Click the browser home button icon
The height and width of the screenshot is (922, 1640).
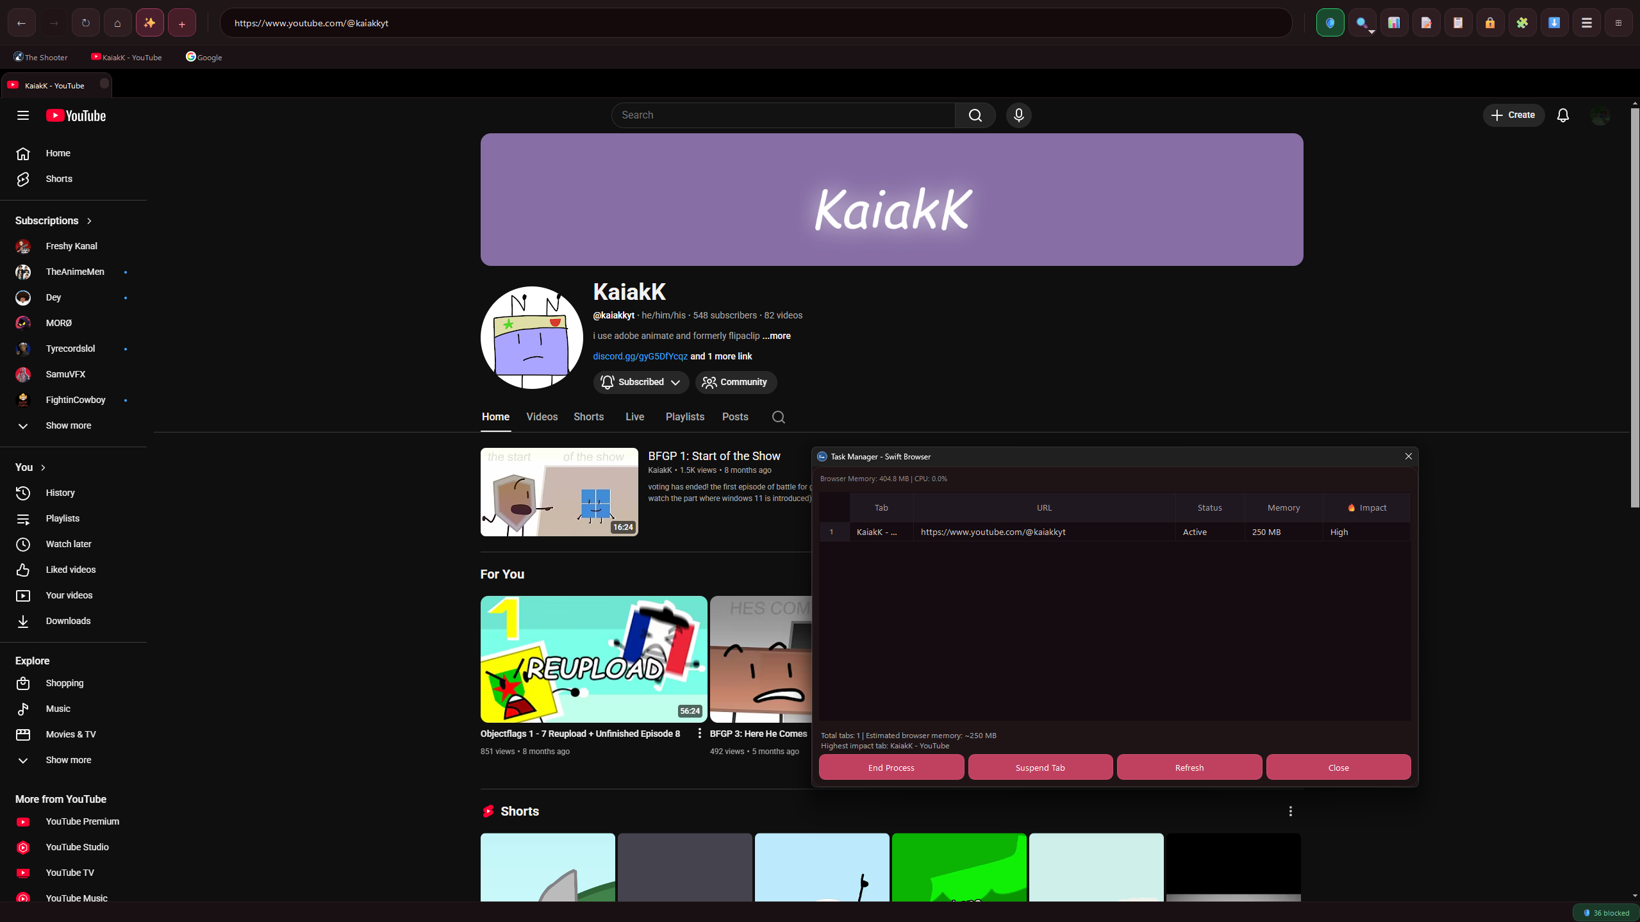[x=117, y=23]
